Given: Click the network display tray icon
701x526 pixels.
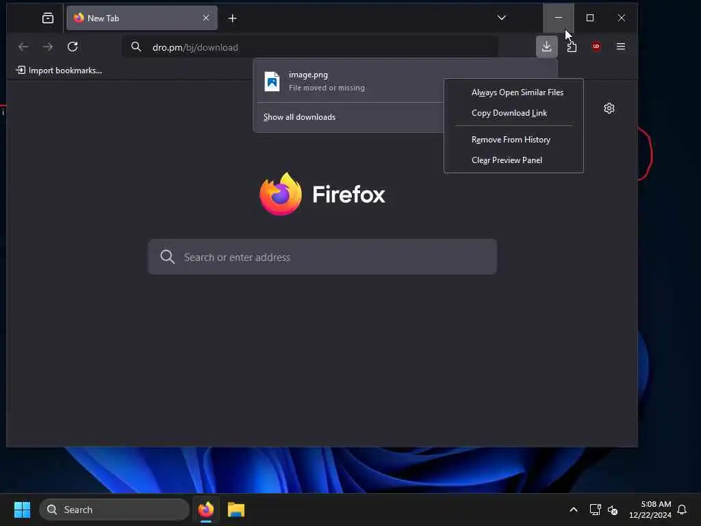Looking at the screenshot, I should (595, 510).
